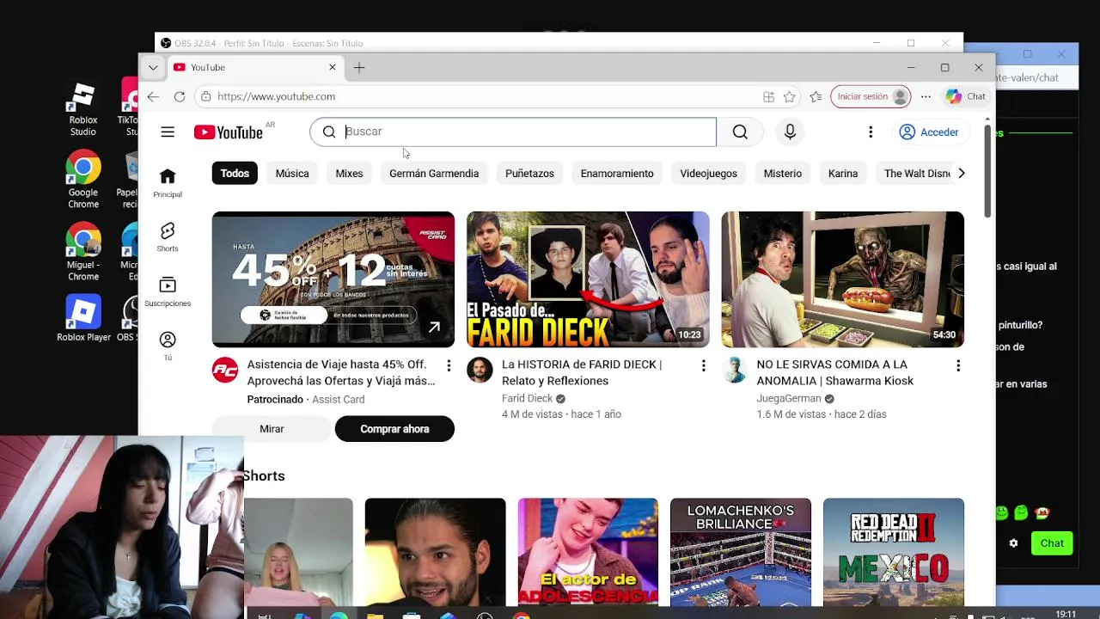Click the YouTube page vertical scrollbar
The height and width of the screenshot is (619, 1100).
coord(988,172)
